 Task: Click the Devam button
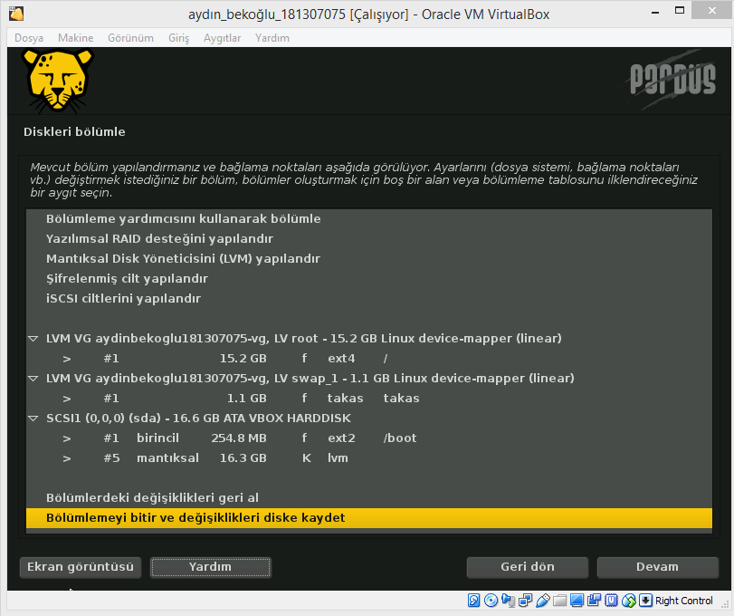coord(658,567)
